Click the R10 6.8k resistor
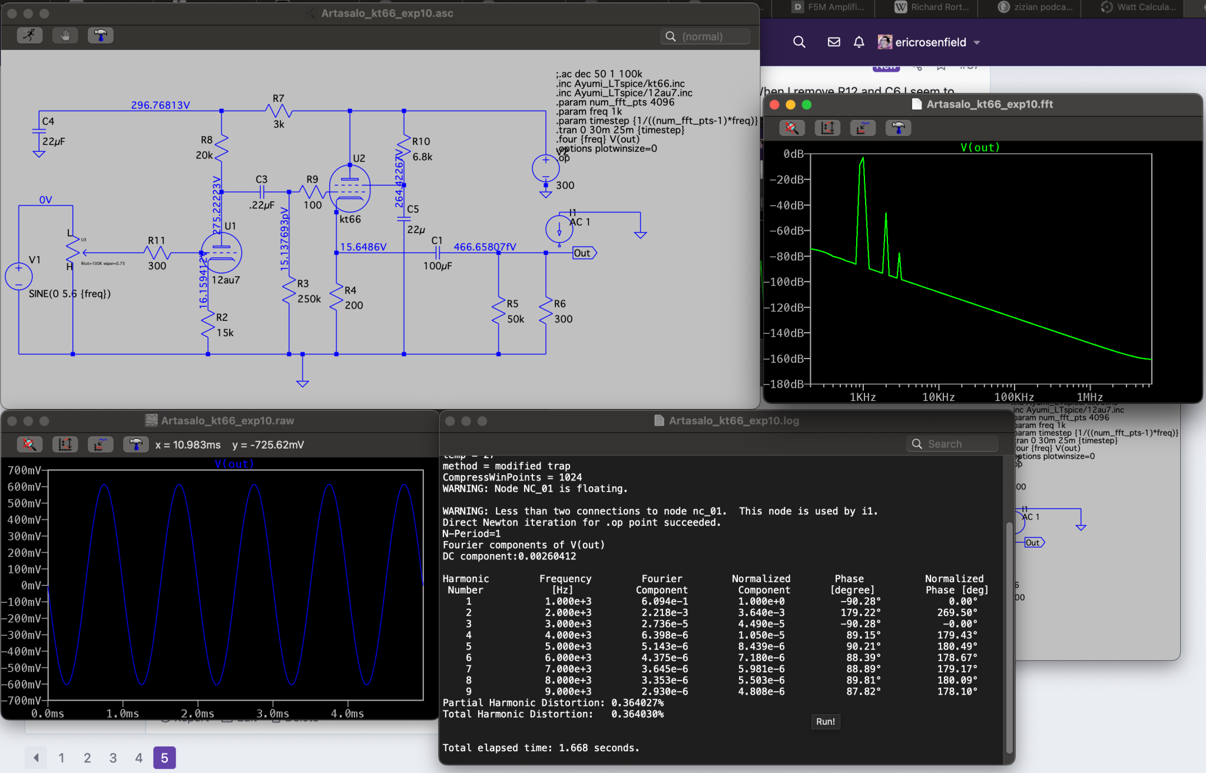This screenshot has height=773, width=1206. (x=405, y=148)
